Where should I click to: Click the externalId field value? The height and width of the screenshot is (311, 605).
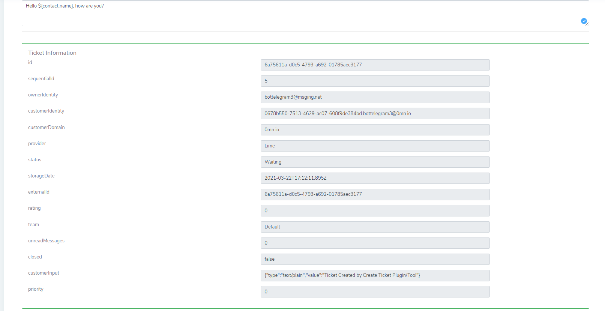point(375,194)
